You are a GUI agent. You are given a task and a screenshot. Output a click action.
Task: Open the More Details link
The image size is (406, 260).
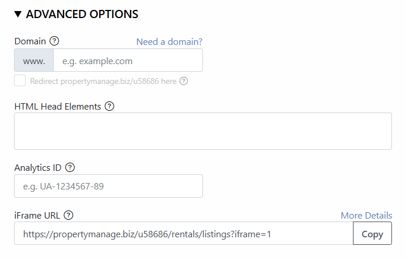point(366,216)
